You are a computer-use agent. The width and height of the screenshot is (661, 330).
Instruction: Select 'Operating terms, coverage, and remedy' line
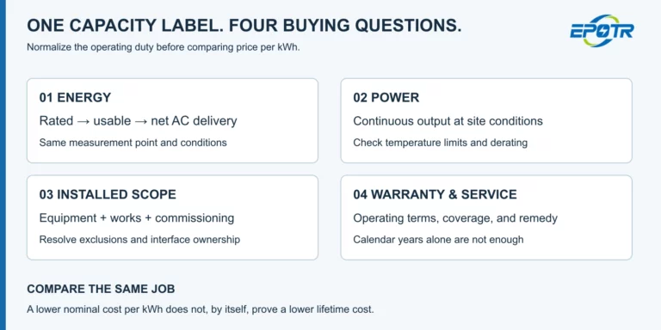455,218
